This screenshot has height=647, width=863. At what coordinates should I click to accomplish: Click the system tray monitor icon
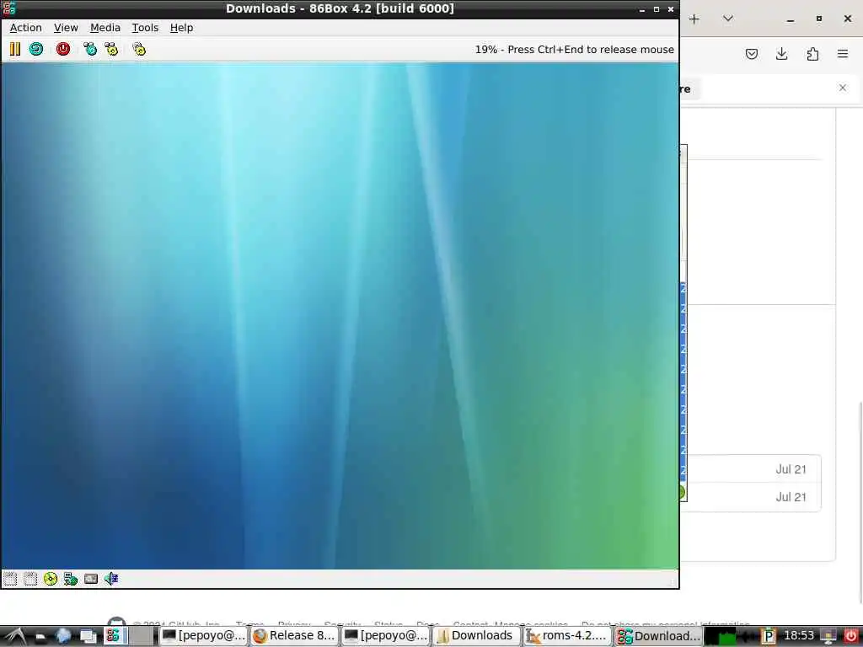[x=828, y=637]
